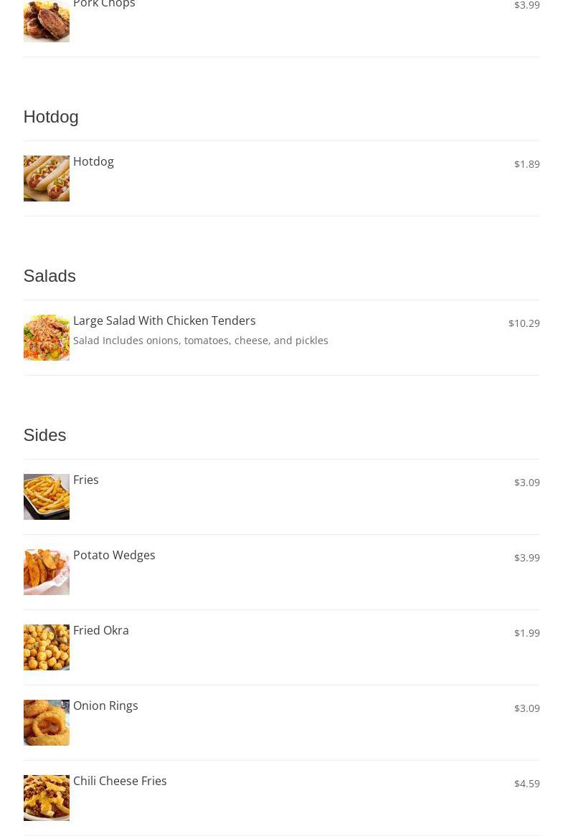The width and height of the screenshot is (563, 836).
Task: Select the Chili Cheese Fries image
Action: pyautogui.click(x=46, y=797)
